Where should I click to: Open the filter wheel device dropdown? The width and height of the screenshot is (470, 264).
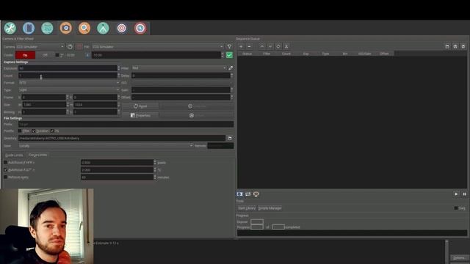(158, 47)
